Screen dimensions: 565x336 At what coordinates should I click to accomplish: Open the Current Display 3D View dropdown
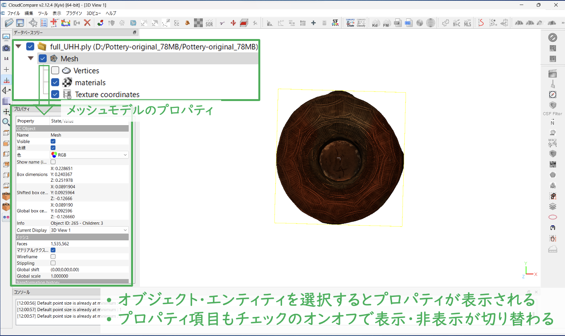click(x=89, y=230)
